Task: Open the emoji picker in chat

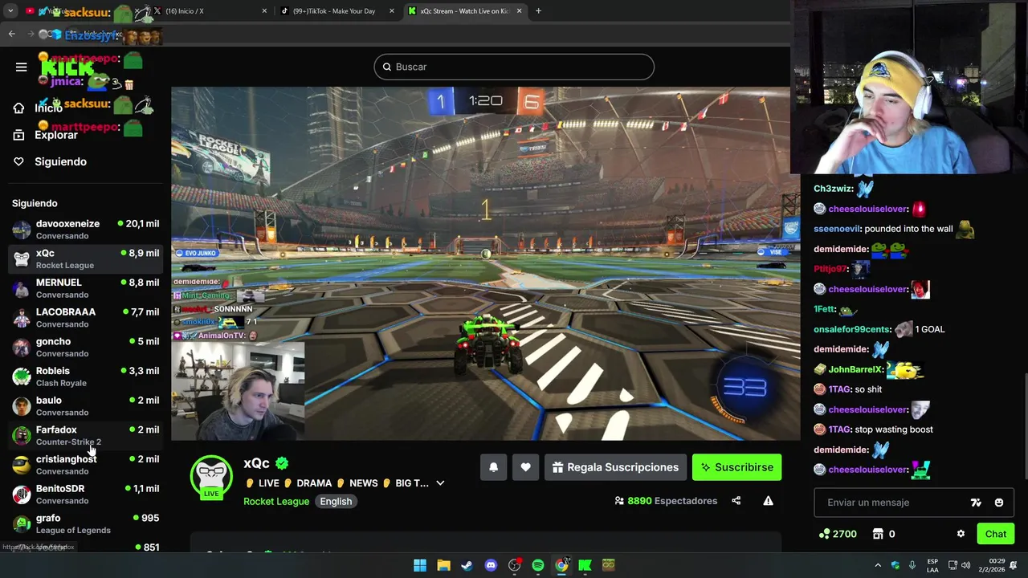Action: 998,503
